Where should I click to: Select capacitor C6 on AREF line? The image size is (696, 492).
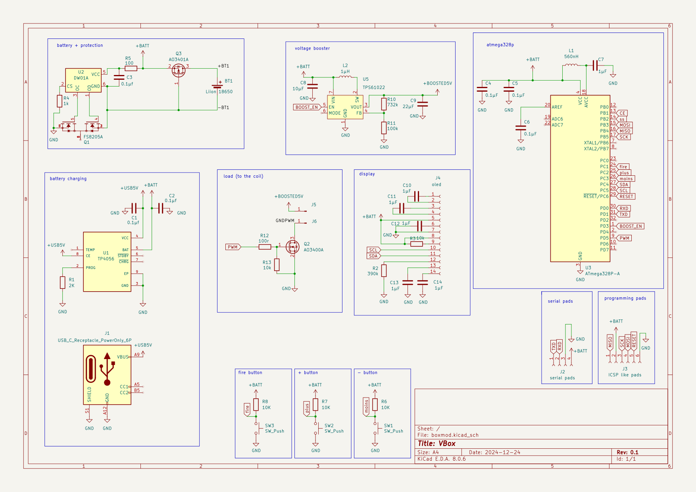pyautogui.click(x=521, y=128)
